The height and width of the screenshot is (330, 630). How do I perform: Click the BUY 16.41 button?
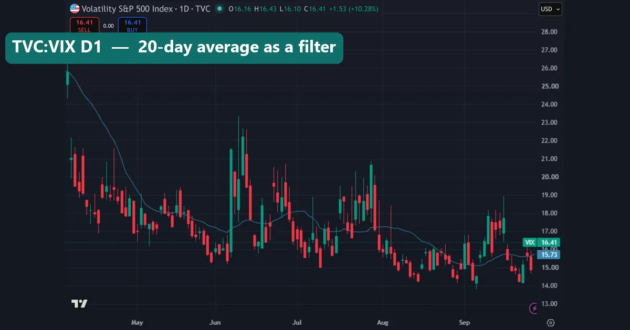pos(132,25)
